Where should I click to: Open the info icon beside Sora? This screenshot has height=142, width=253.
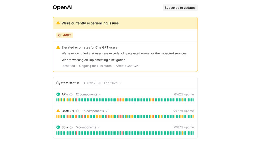(x=71, y=128)
